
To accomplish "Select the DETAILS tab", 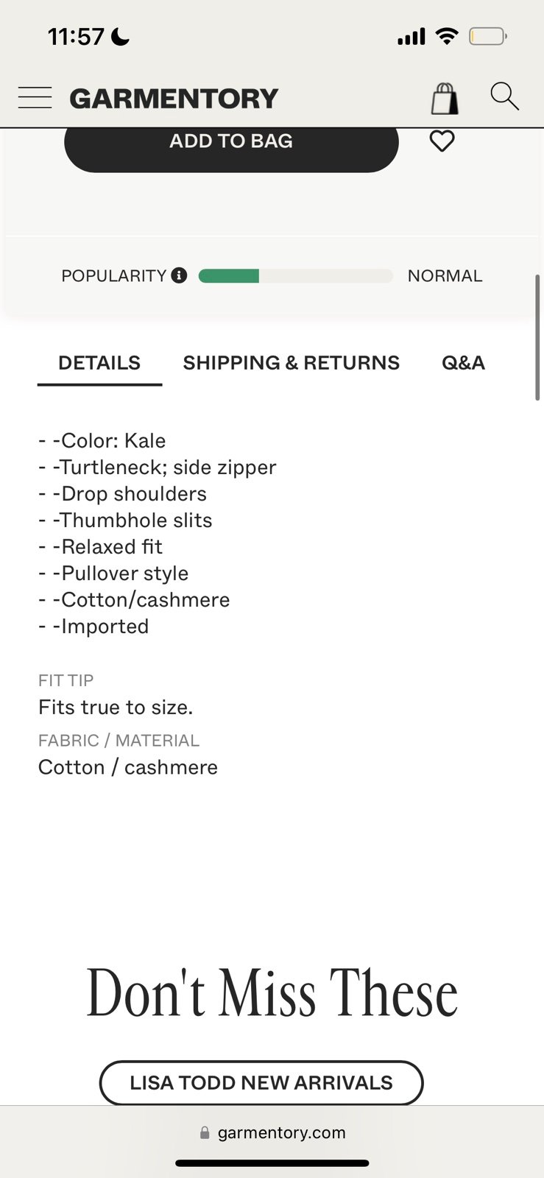I will [99, 363].
